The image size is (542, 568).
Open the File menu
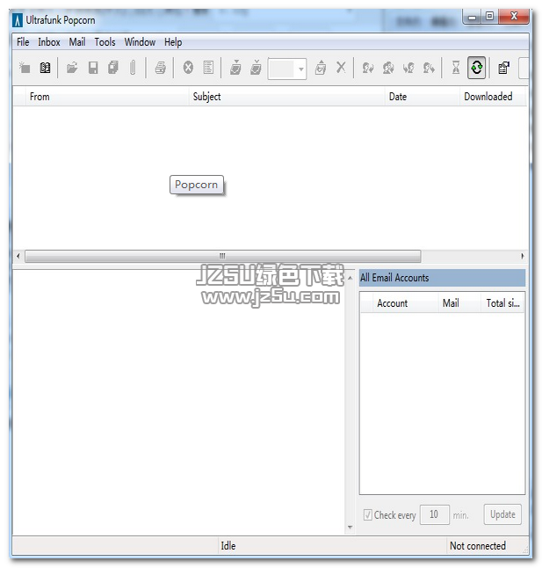23,42
